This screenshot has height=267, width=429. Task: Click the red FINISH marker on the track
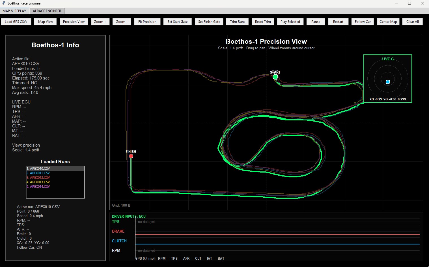click(x=131, y=156)
